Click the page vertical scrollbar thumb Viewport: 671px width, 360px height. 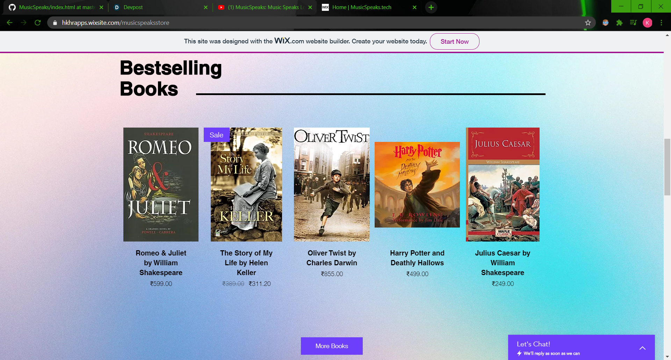click(x=667, y=167)
